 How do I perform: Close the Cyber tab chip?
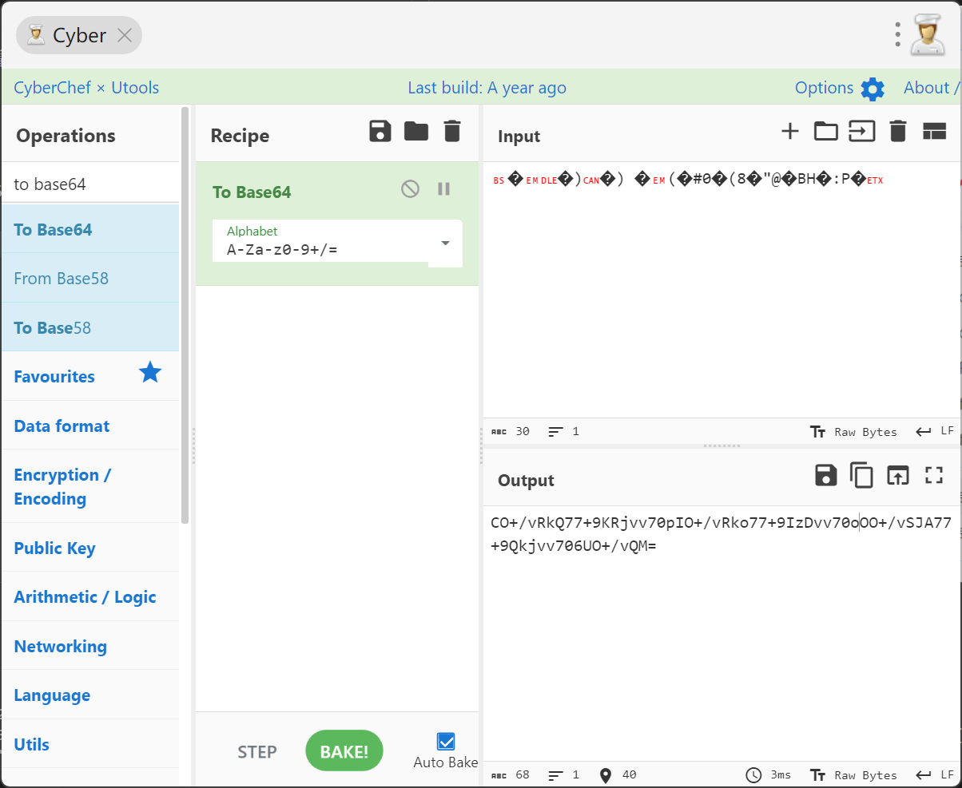(x=124, y=35)
